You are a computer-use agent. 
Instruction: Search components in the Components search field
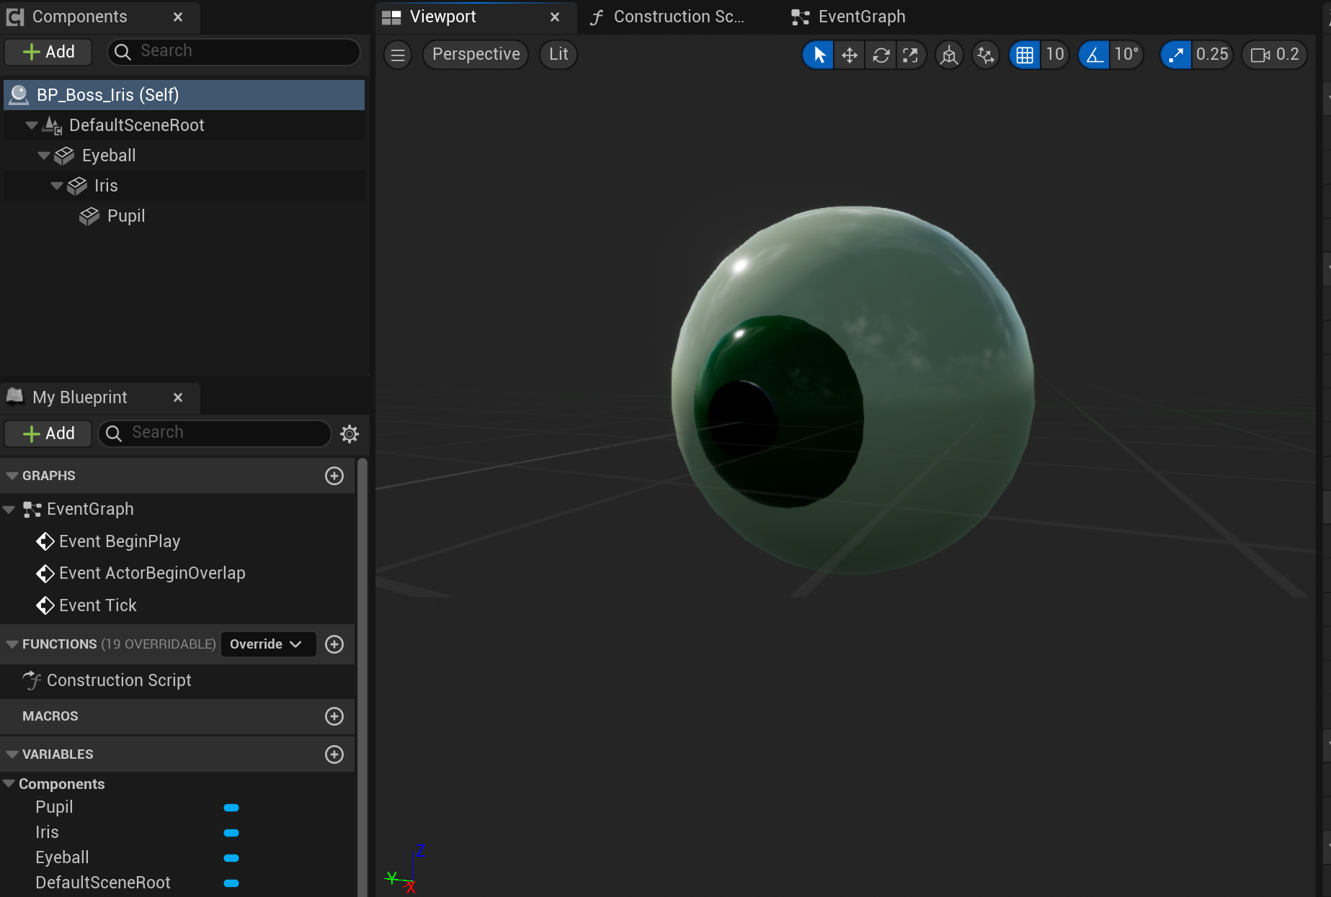click(x=233, y=51)
